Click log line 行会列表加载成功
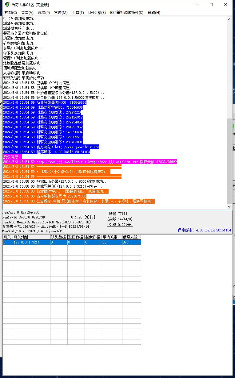 coord(21,19)
